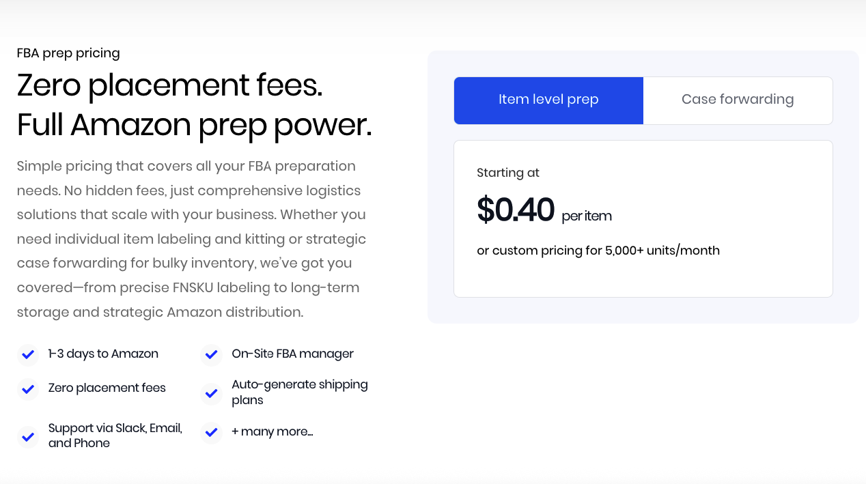Click the 'Starting at' label in pricing card
Viewport: 866px width, 484px height.
pyautogui.click(x=508, y=173)
